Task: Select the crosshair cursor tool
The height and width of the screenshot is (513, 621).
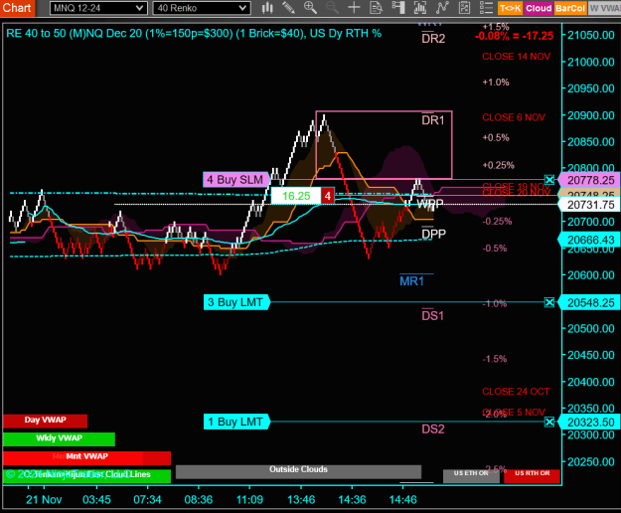Action: click(354, 8)
